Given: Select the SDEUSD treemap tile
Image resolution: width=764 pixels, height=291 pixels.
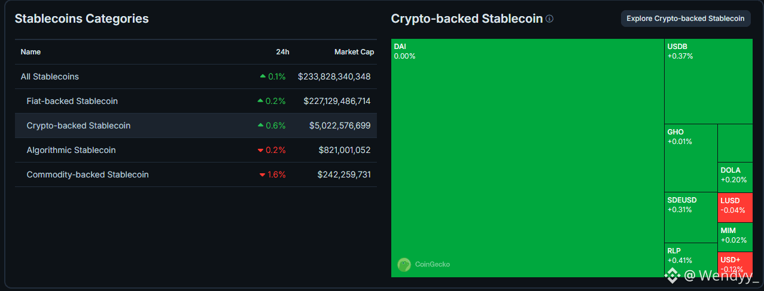Looking at the screenshot, I should (690, 218).
